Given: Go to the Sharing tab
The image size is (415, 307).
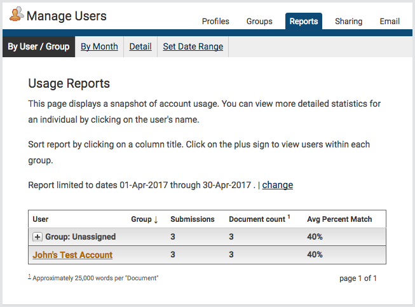Looking at the screenshot, I should tap(348, 21).
